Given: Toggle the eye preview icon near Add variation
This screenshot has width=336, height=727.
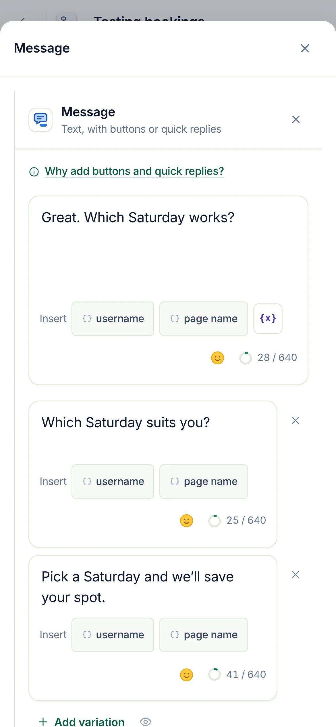Looking at the screenshot, I should 146,722.
